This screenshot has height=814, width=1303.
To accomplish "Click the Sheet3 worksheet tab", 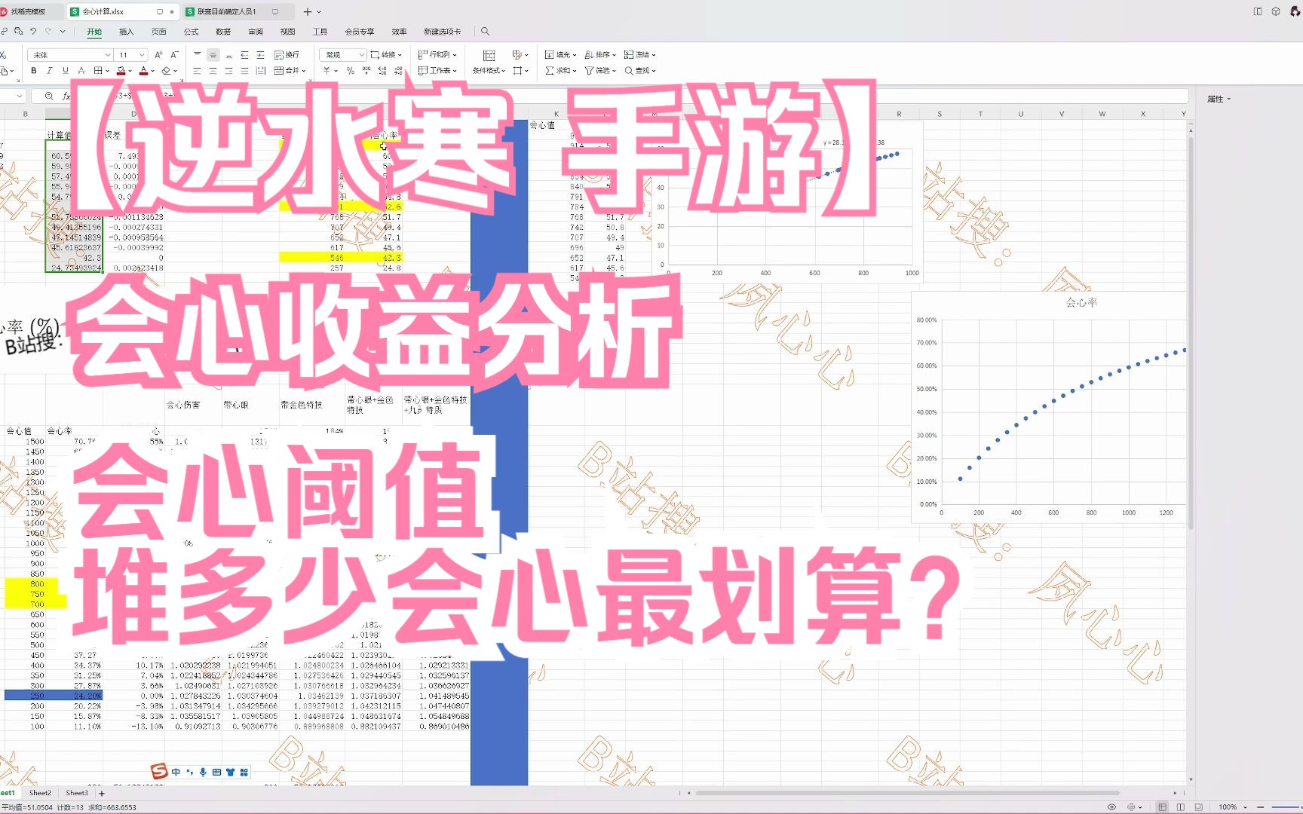I will [77, 793].
